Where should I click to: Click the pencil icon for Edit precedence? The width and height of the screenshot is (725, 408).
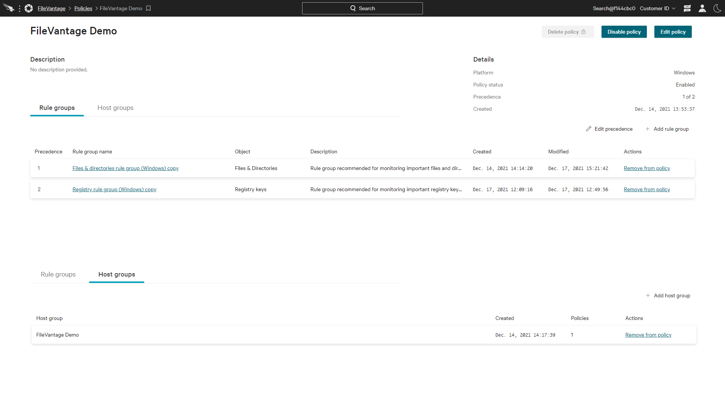[x=588, y=129]
